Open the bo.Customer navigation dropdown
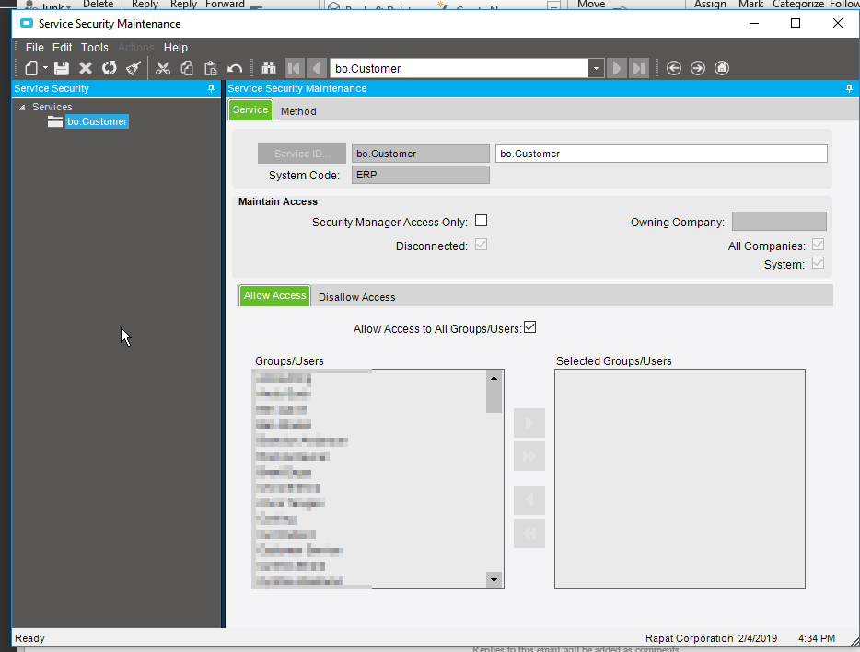Screen dimensions: 860x652 click(x=596, y=68)
